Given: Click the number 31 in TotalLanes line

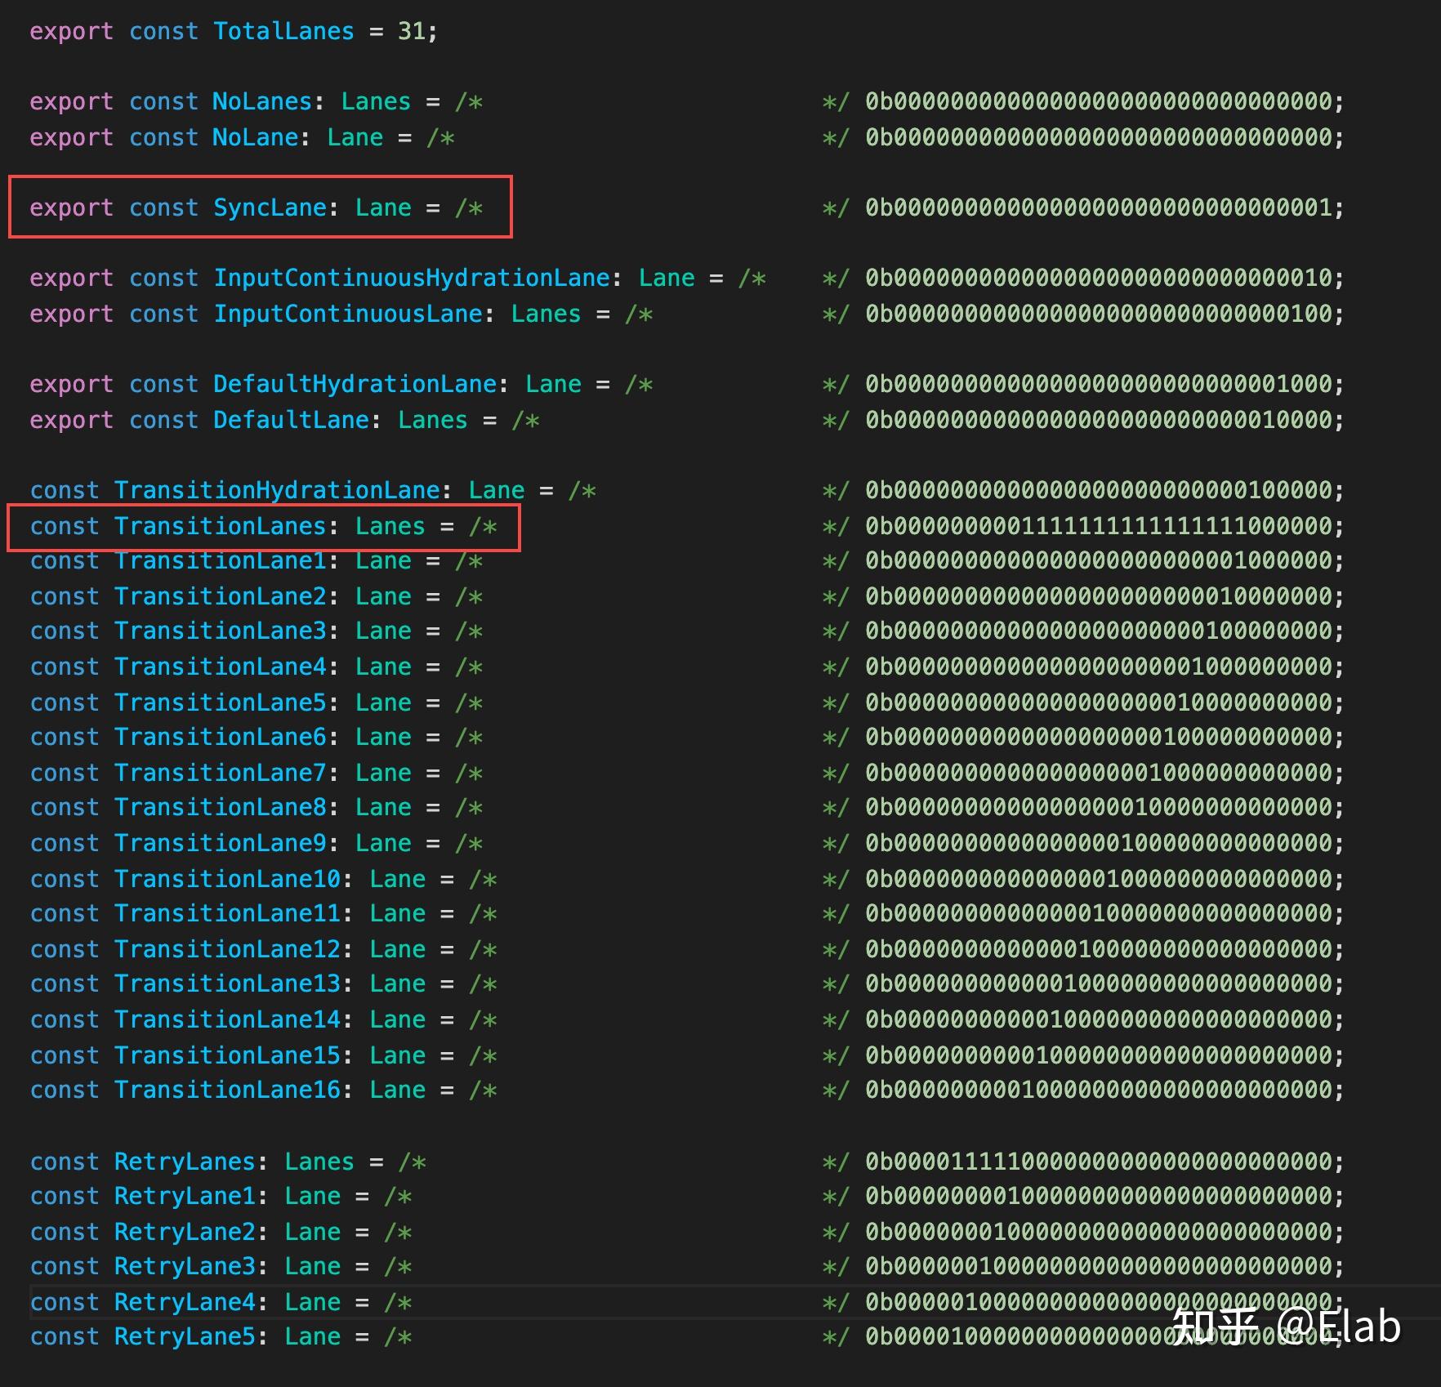Looking at the screenshot, I should tap(412, 32).
